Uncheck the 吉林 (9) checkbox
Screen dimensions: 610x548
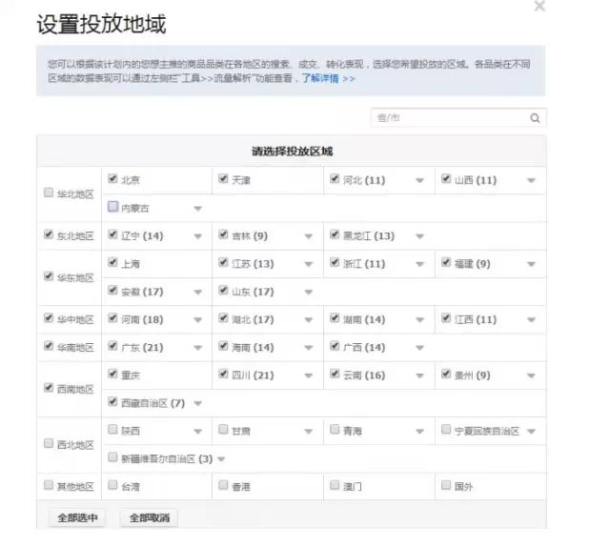[x=223, y=234]
